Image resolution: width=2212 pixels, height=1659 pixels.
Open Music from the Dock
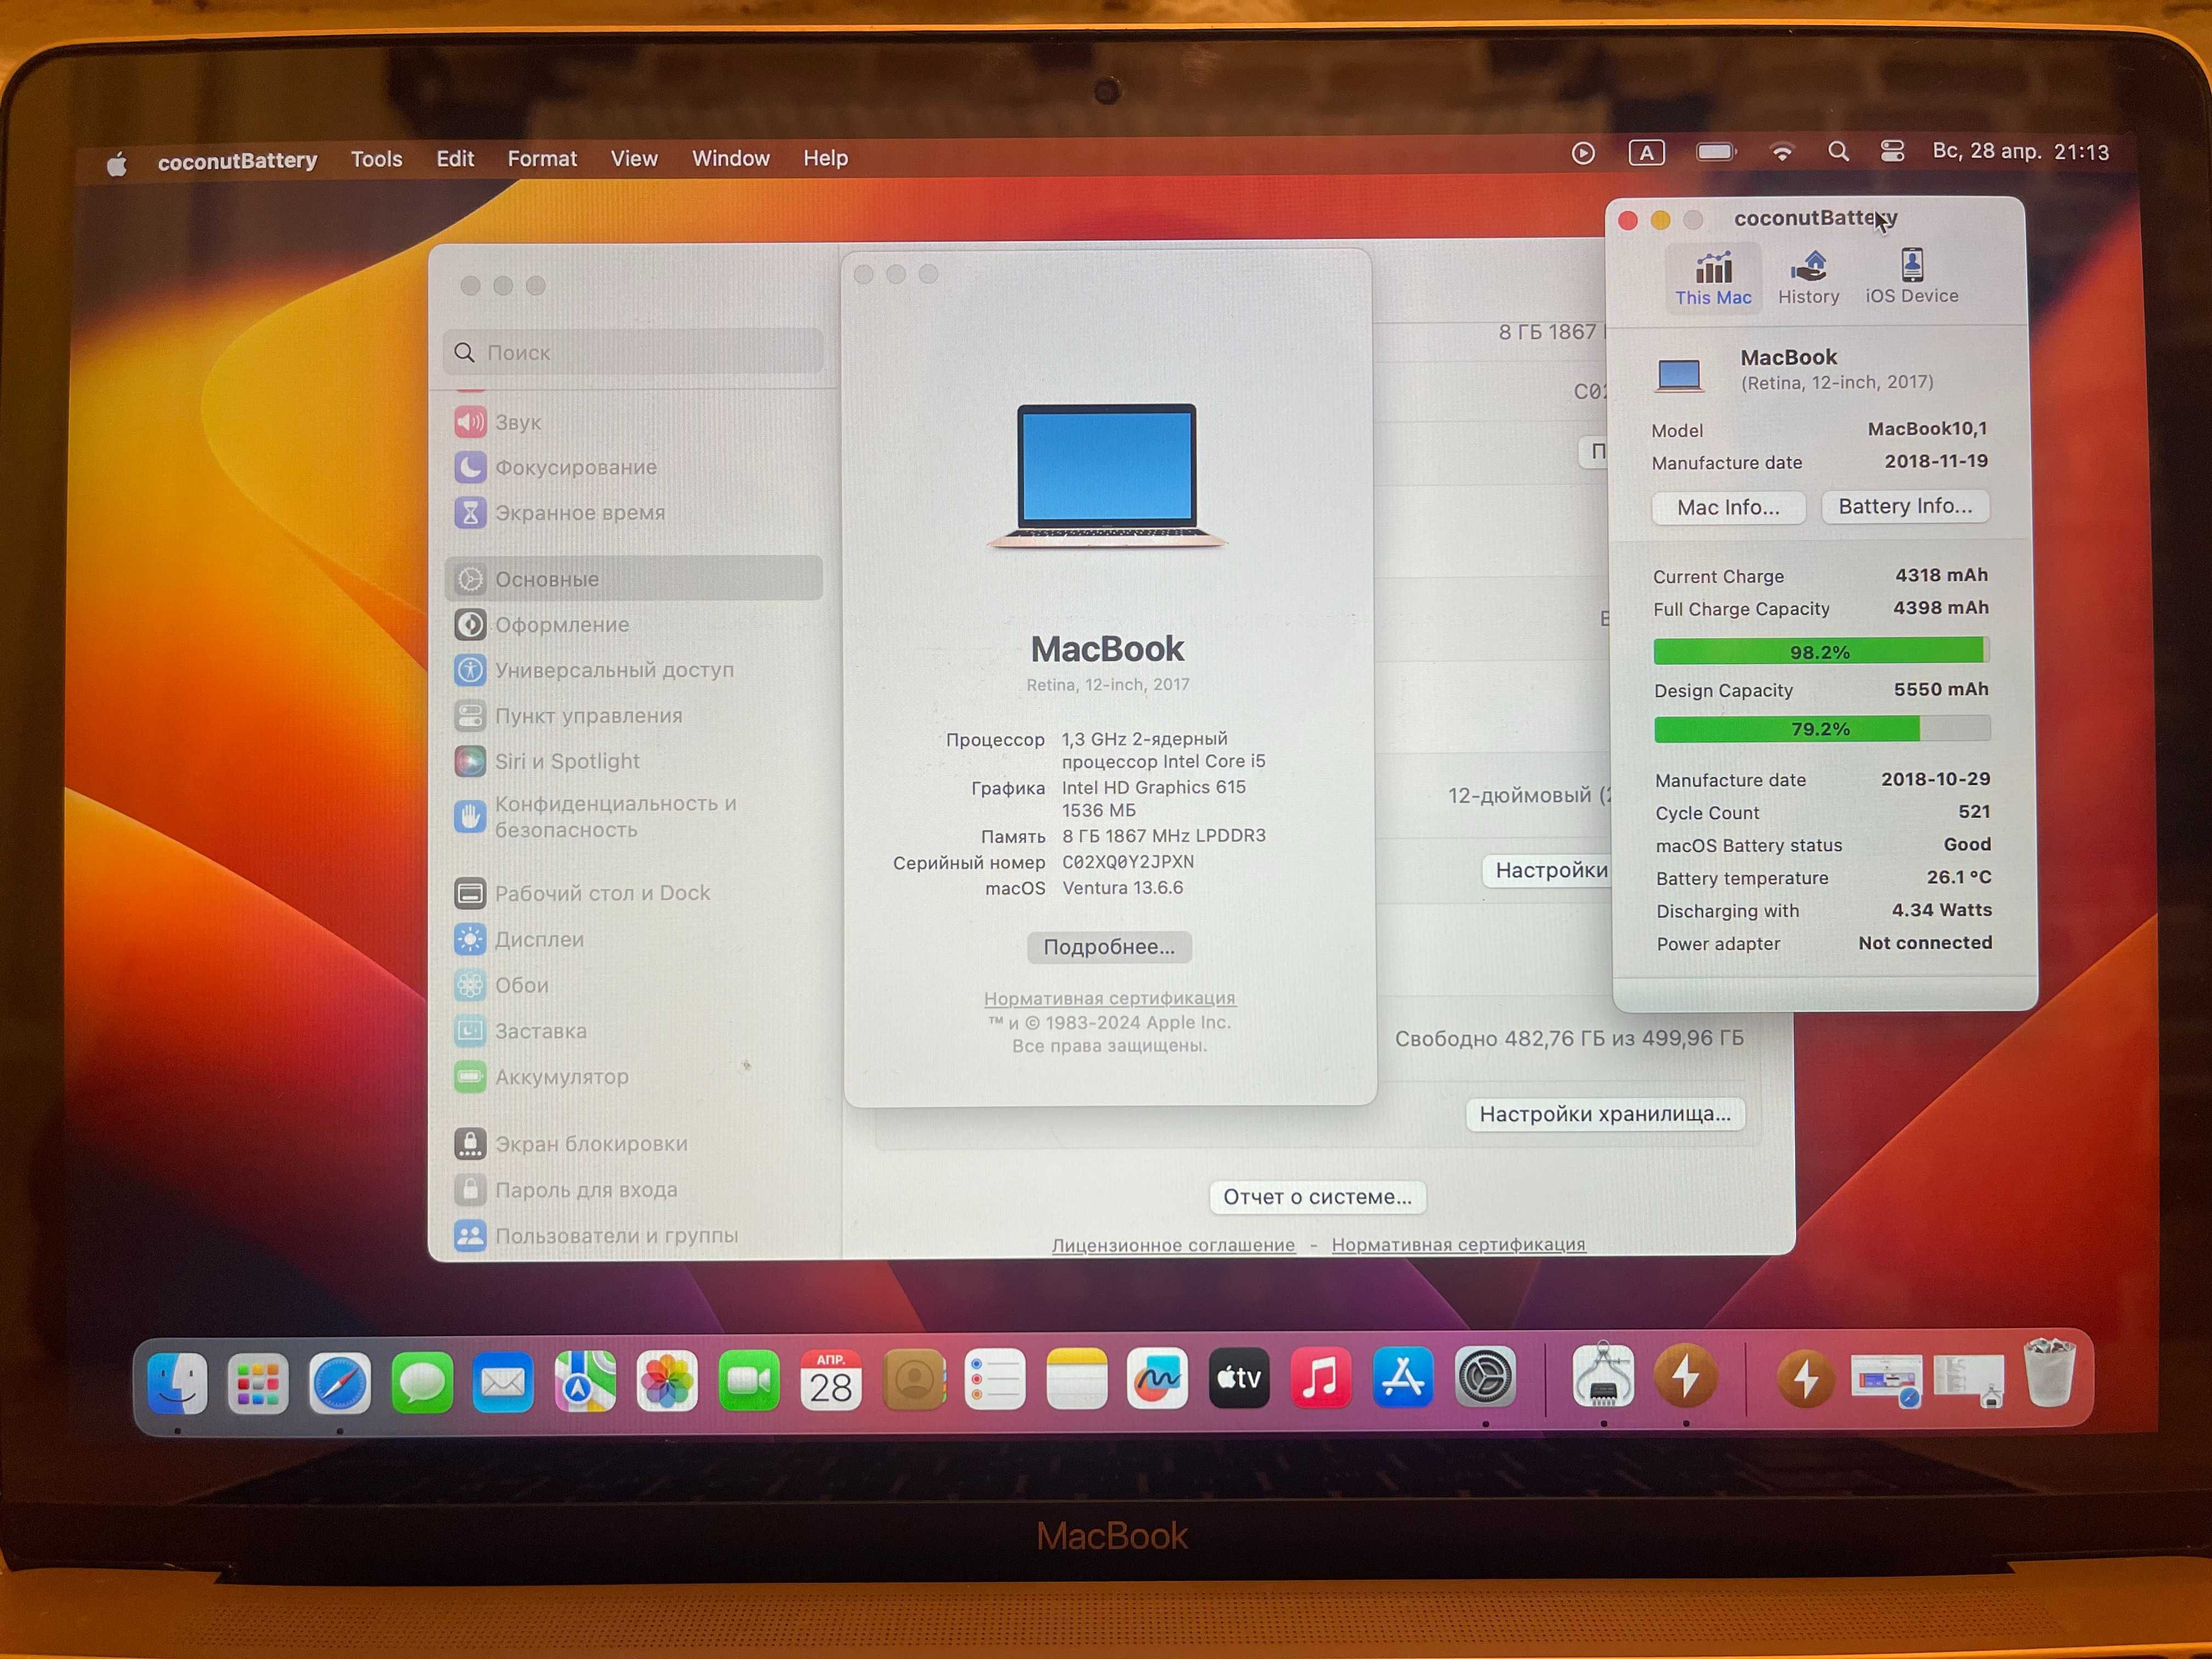pos(1321,1377)
